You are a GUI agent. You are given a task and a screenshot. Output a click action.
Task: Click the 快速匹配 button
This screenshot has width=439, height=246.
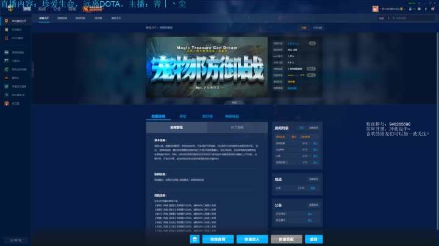(286, 239)
